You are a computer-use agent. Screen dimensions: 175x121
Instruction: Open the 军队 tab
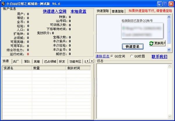pyautogui.click(x=27, y=62)
